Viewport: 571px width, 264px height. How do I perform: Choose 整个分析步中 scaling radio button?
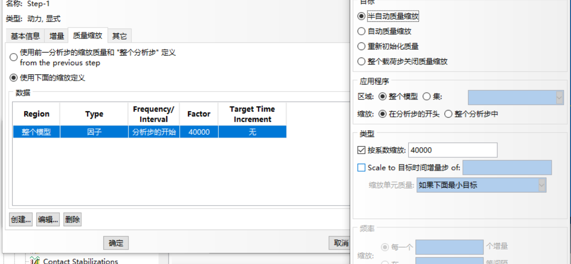tap(448, 114)
